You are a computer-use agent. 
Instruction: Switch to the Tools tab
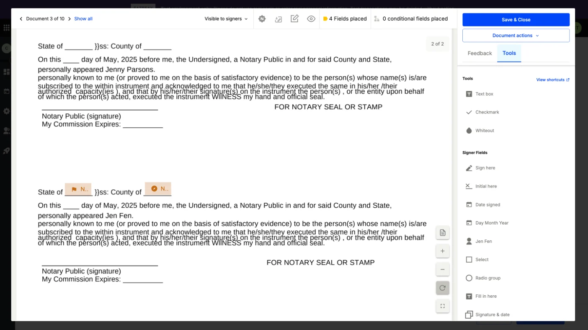[509, 53]
